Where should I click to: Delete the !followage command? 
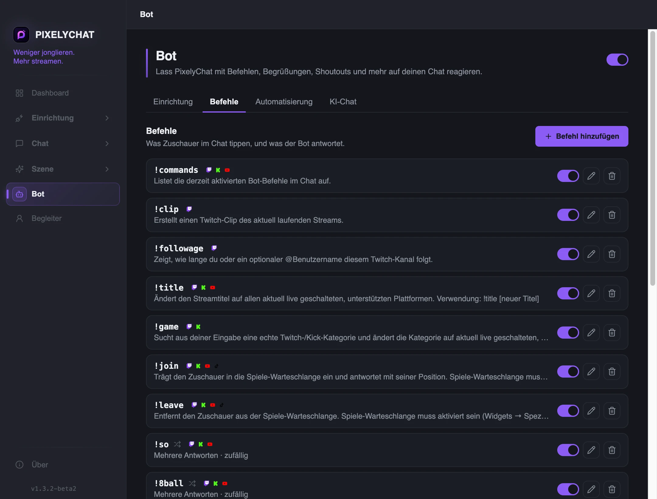click(x=612, y=254)
